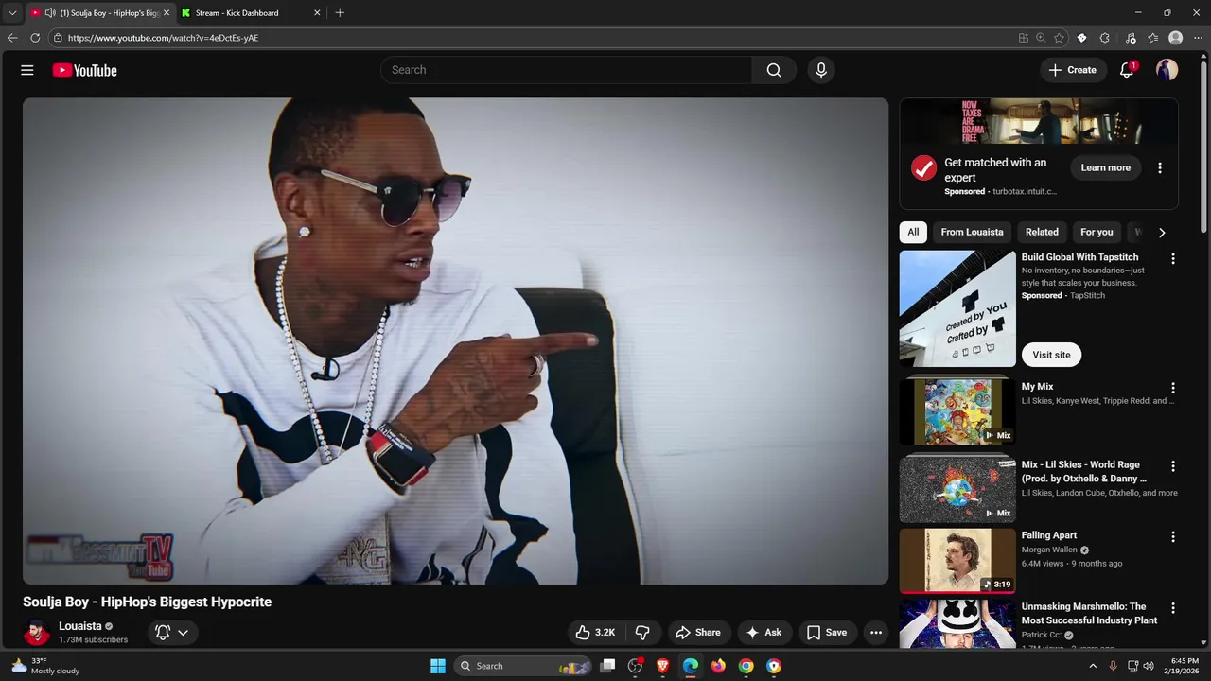Focus the YouTube search field
This screenshot has width=1211, height=681.
566,70
